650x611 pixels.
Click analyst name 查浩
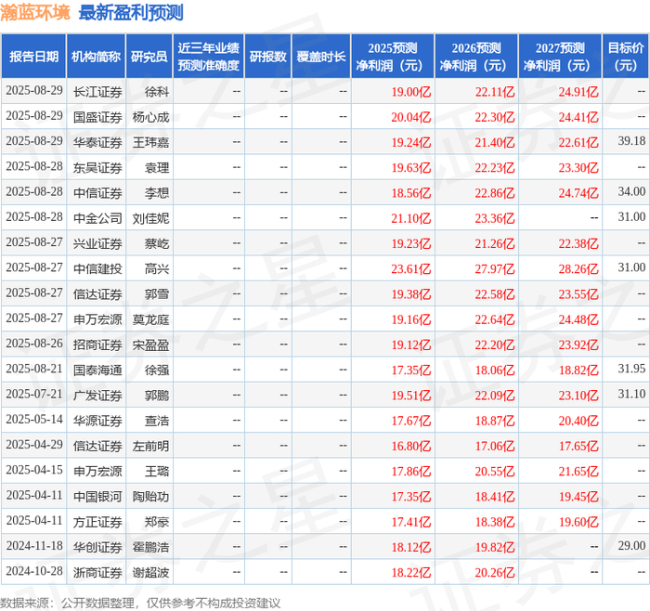tap(157, 421)
